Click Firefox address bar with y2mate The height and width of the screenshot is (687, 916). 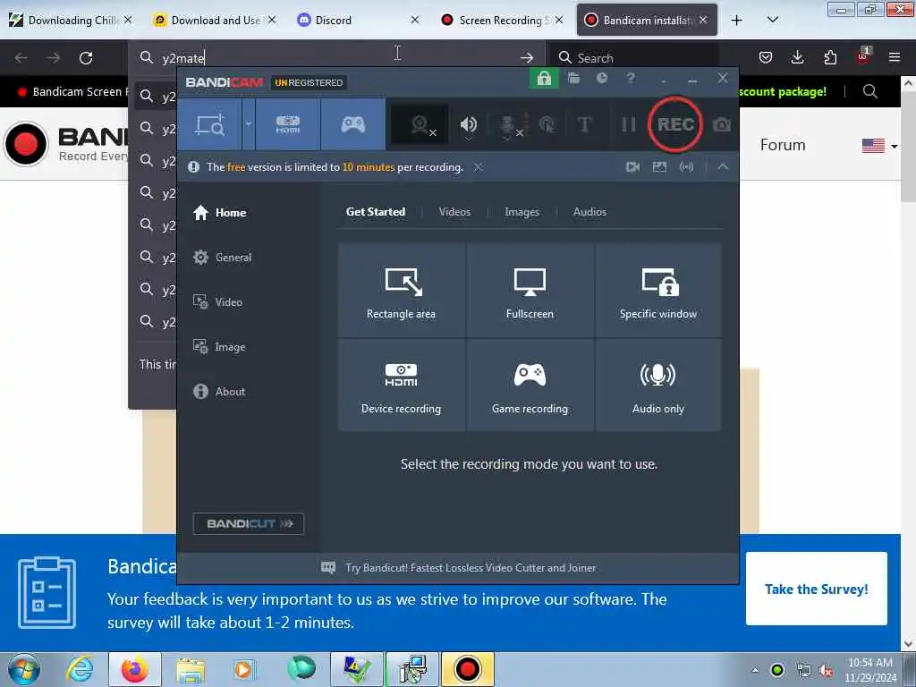coord(336,58)
